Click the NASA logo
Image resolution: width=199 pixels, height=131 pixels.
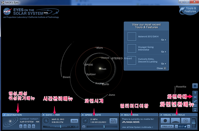point(7,11)
